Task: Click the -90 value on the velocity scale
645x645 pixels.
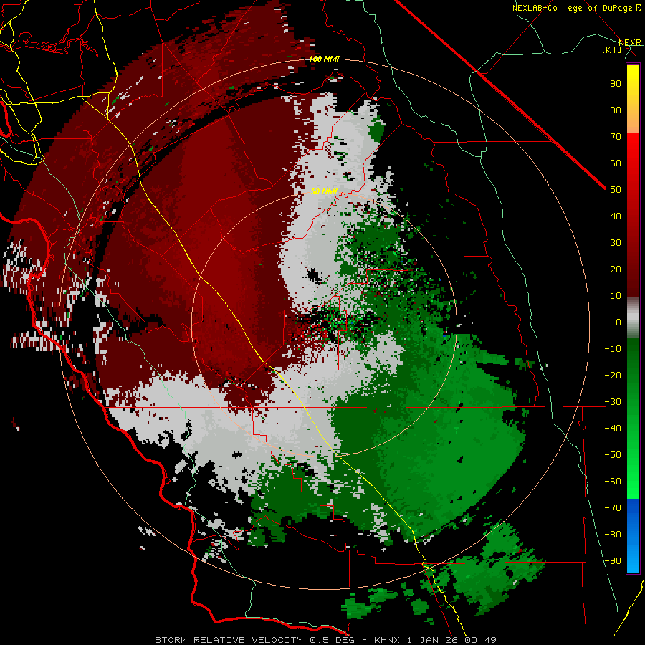Action: (x=613, y=561)
